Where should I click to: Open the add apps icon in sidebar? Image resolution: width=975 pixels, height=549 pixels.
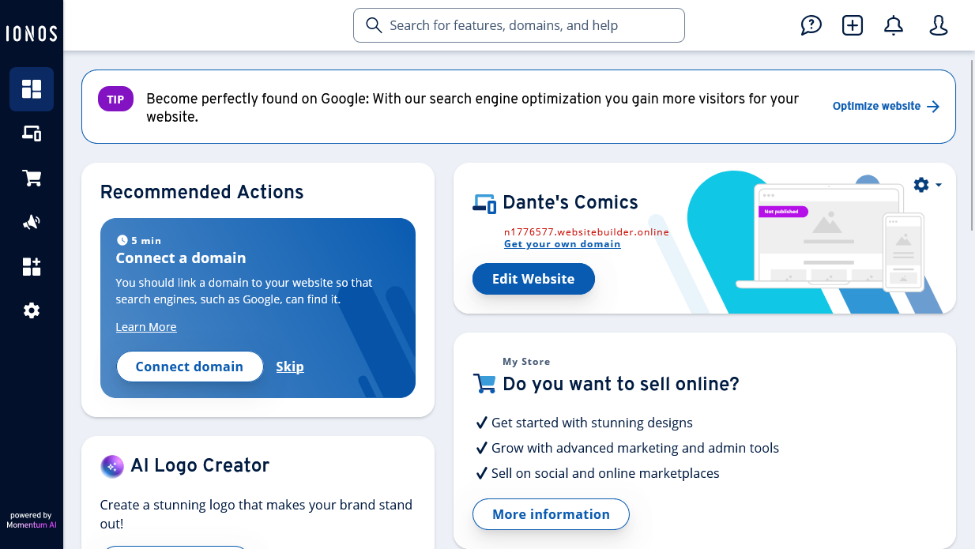click(32, 267)
